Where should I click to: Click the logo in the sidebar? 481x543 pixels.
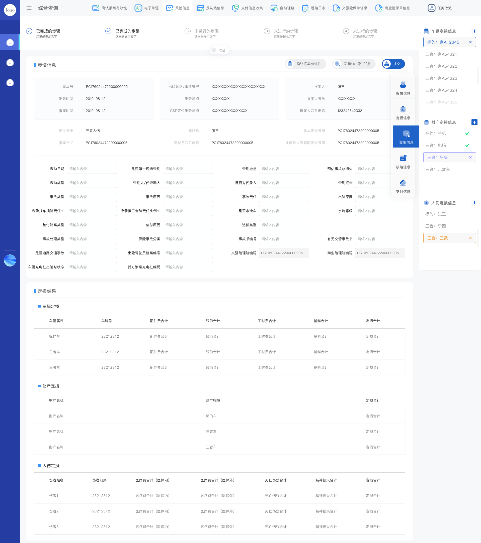(10, 10)
